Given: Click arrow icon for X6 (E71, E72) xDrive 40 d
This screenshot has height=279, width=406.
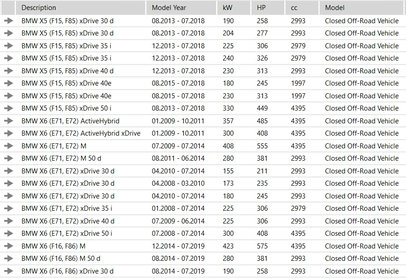Looking at the screenshot, I should [x=8, y=221].
